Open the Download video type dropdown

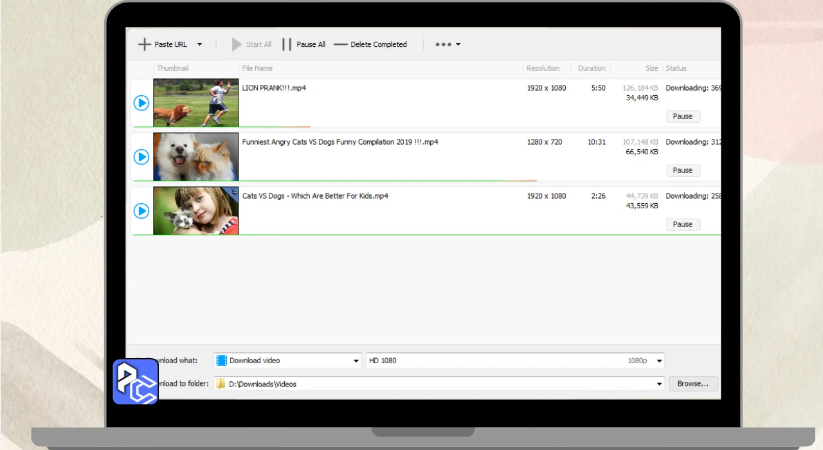(356, 361)
